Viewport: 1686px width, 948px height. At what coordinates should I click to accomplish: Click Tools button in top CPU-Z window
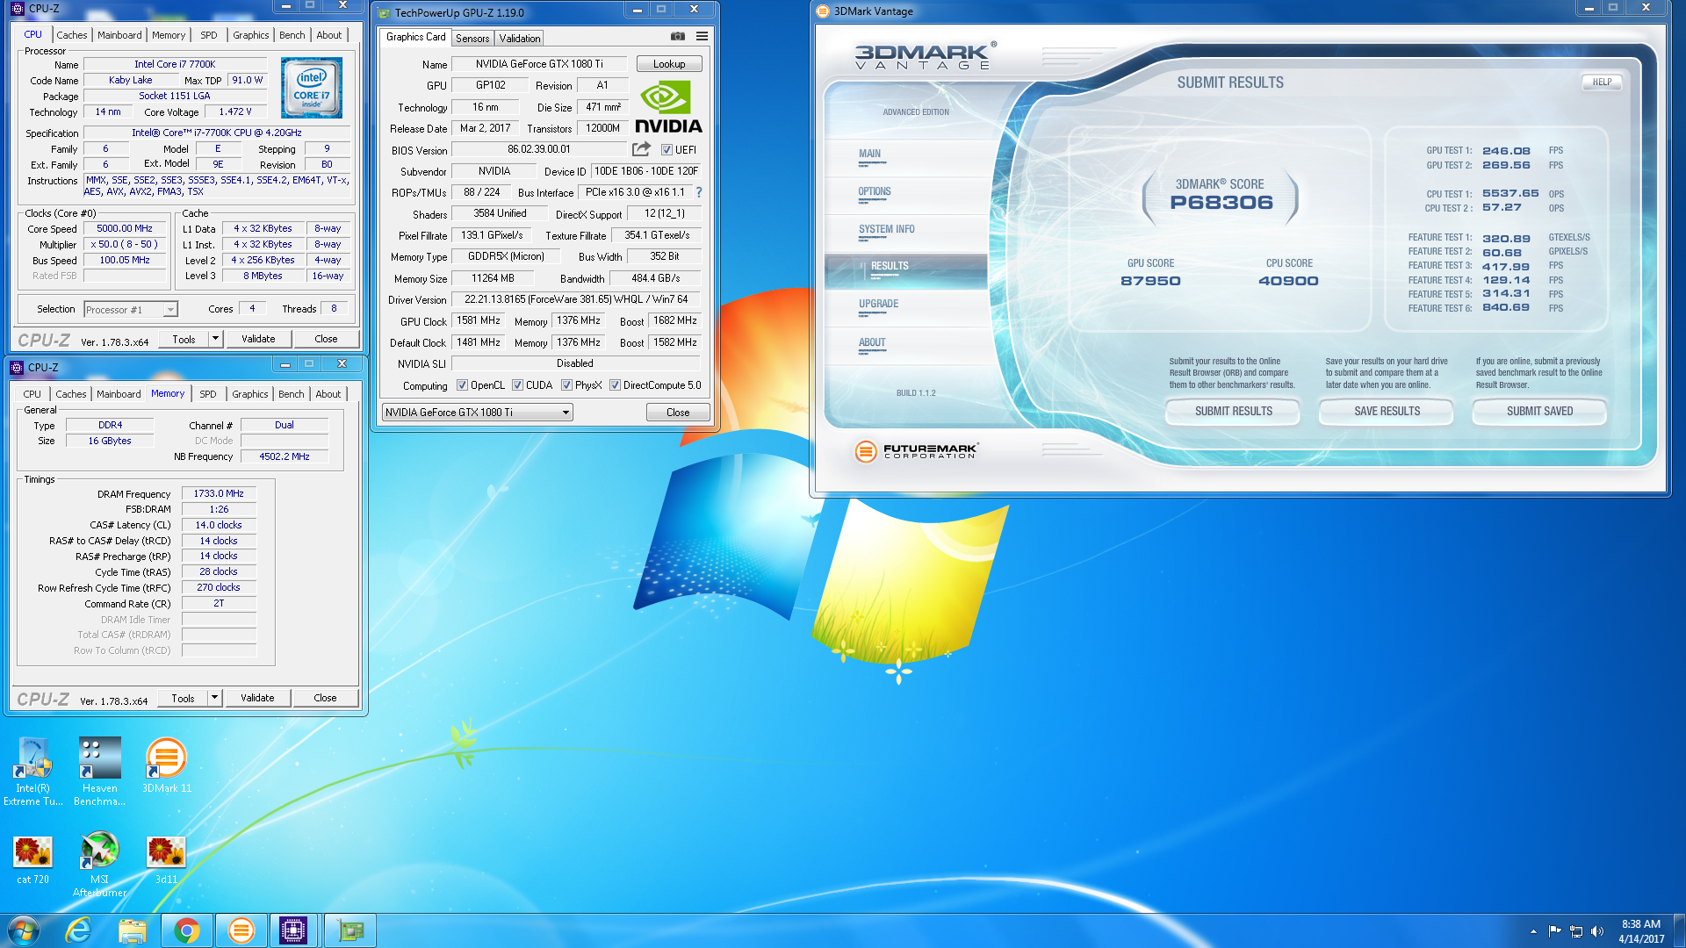(184, 339)
